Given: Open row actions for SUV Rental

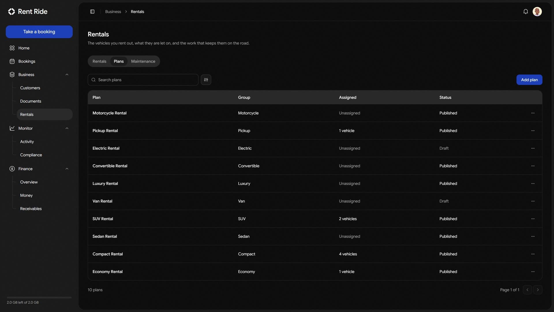Looking at the screenshot, I should coord(533,219).
